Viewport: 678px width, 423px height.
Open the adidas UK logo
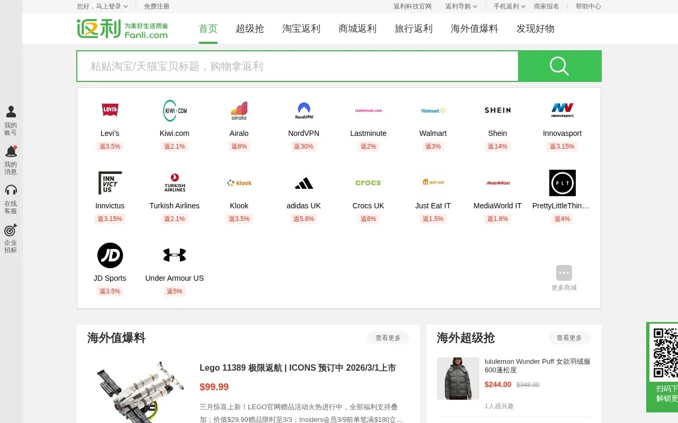304,183
